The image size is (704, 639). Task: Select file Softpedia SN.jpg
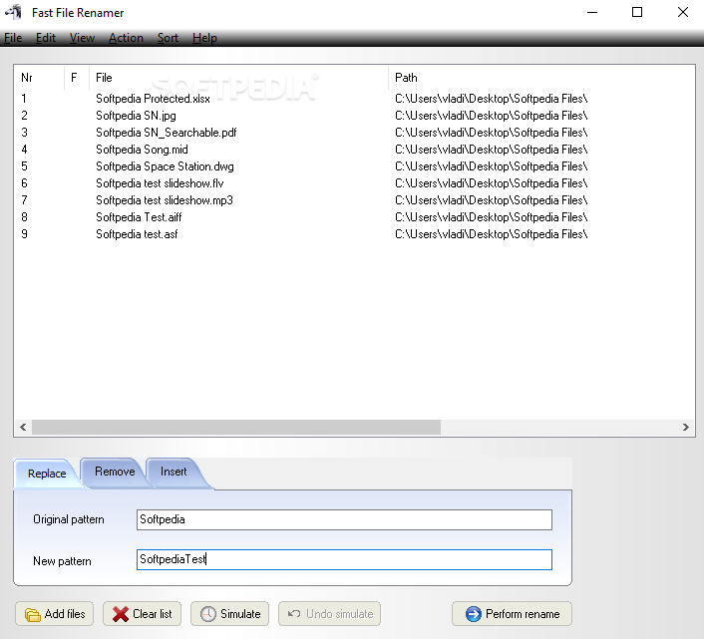tap(136, 116)
